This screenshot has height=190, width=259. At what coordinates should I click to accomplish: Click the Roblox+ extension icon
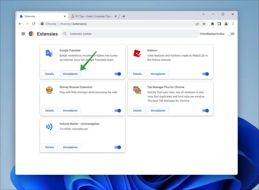137,53
